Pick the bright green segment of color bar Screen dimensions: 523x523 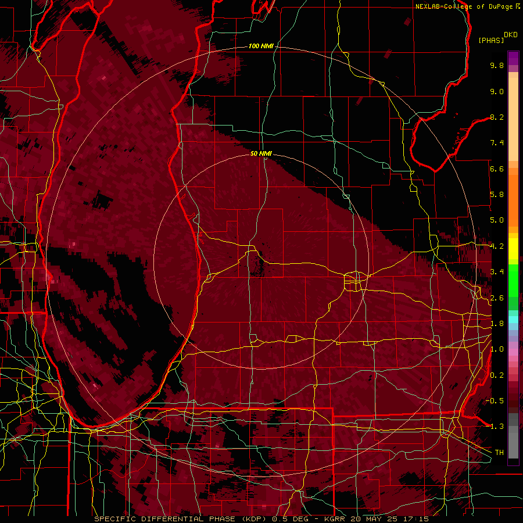513,280
